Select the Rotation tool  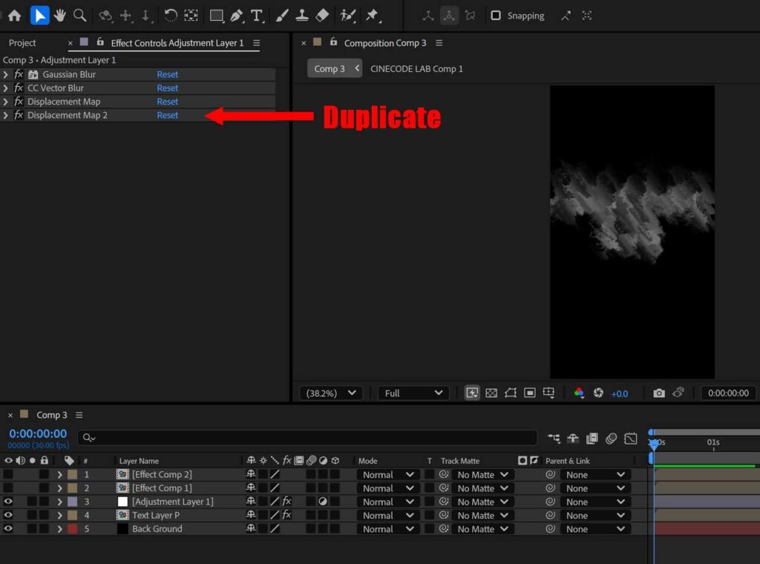[171, 16]
